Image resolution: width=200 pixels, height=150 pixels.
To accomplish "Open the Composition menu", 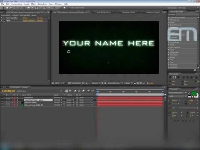I will pos(17,4).
